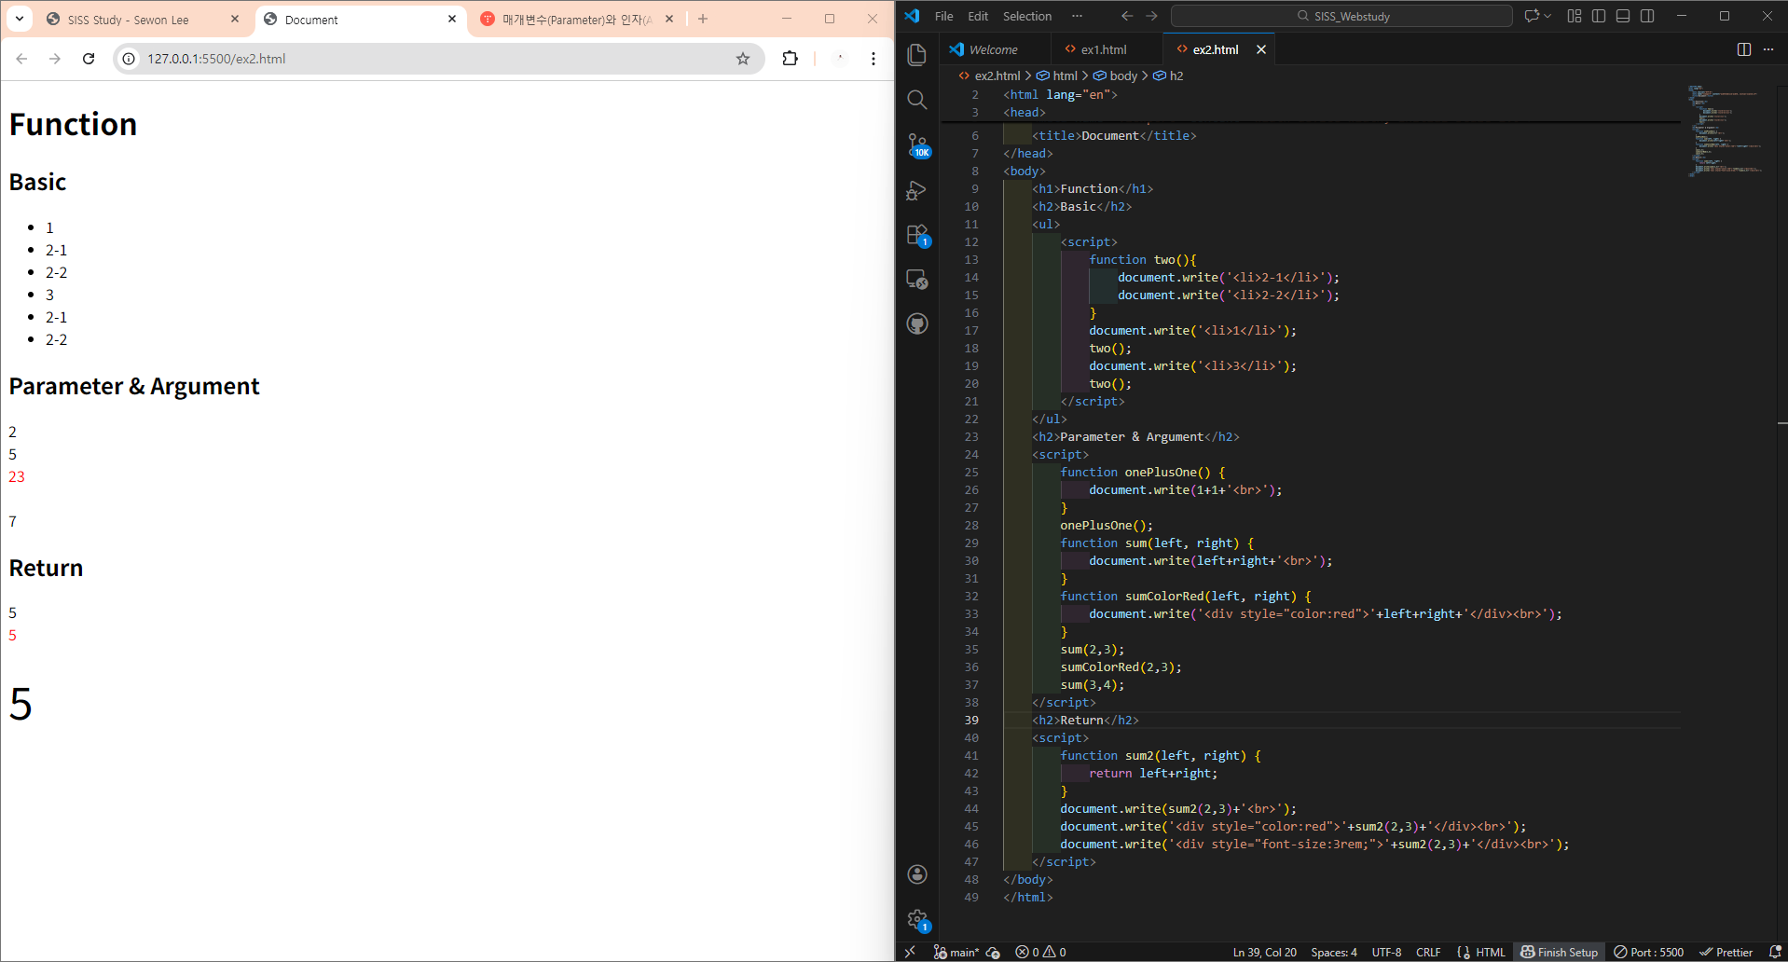Click the VS Code command center search box
The width and height of the screenshot is (1788, 962).
tap(1341, 16)
